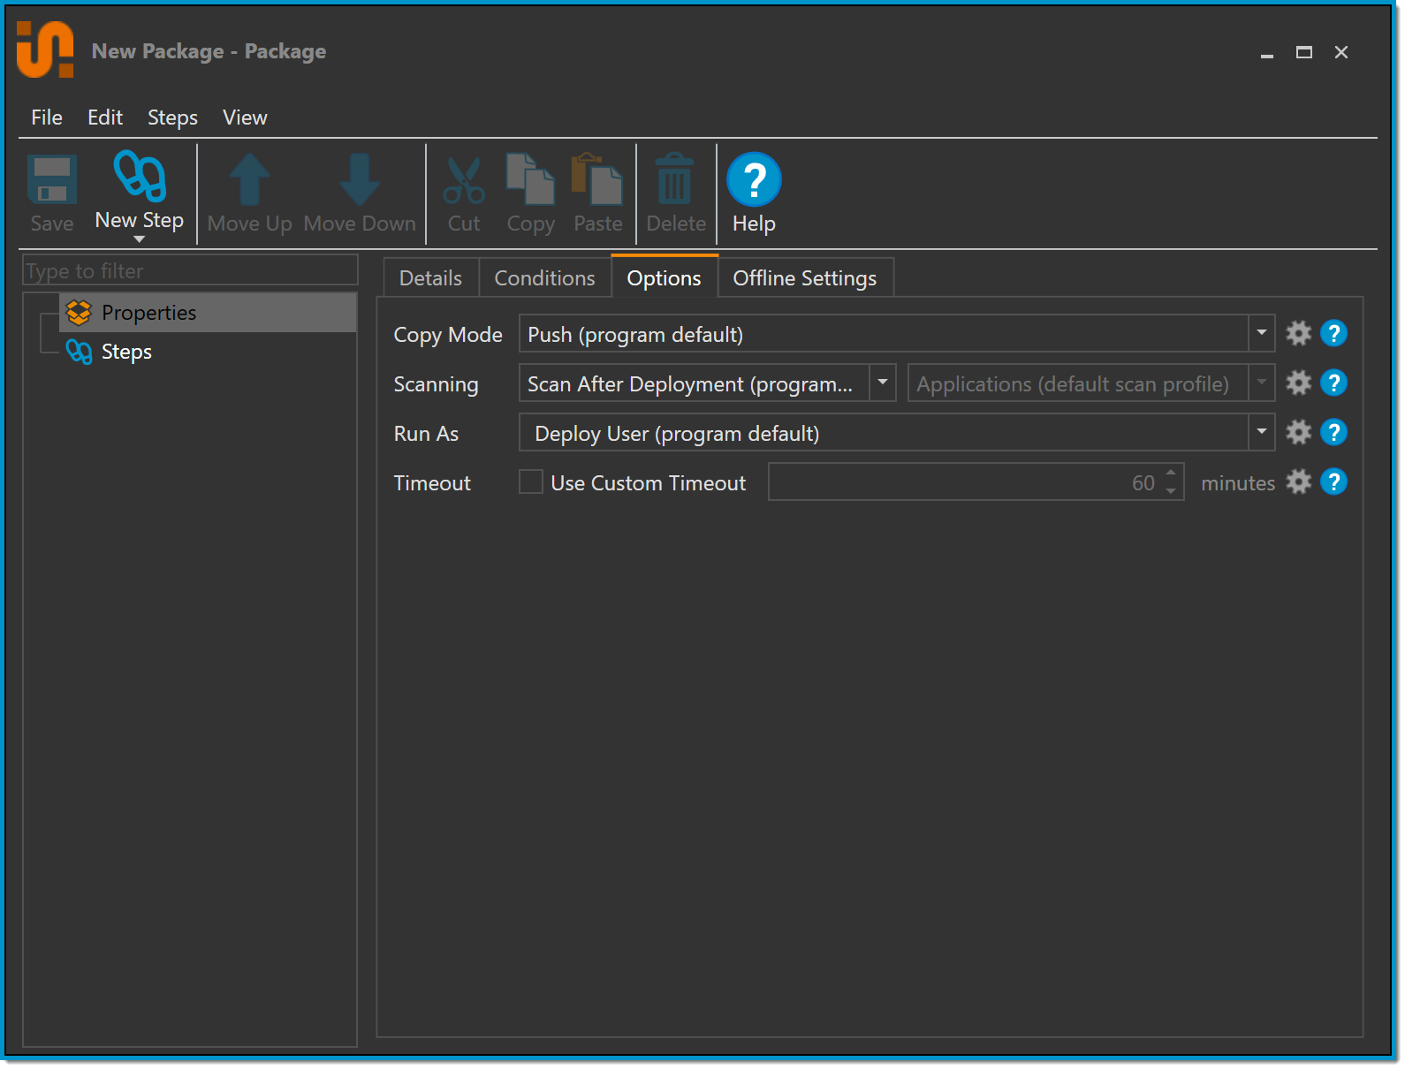This screenshot has height=1069, width=1405.
Task: Switch to the Conditions tab
Action: click(x=544, y=278)
